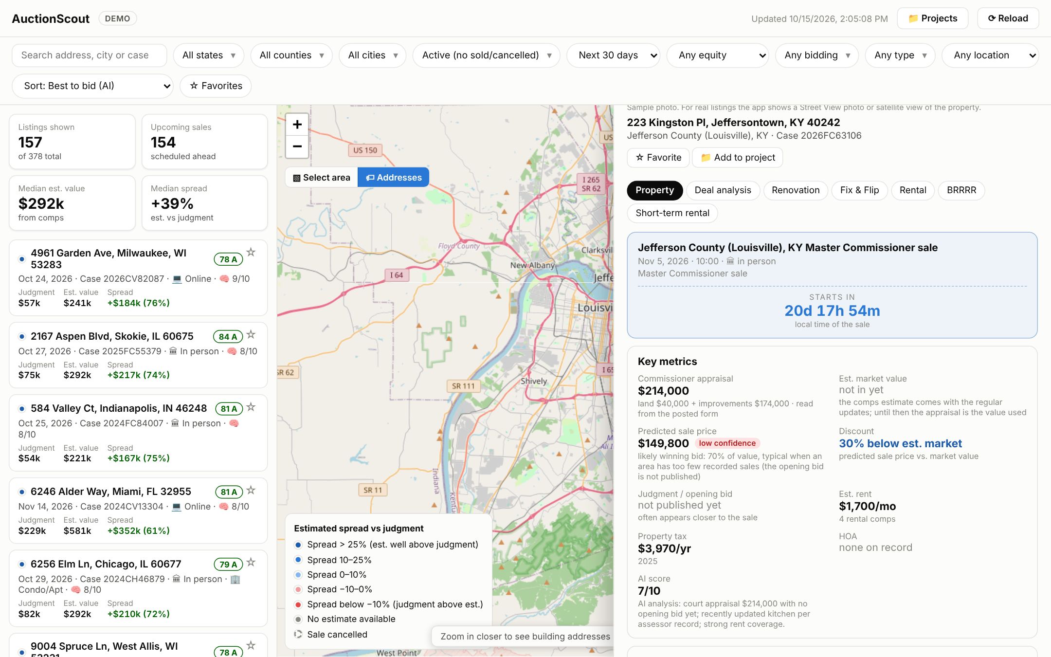Open the Short-term rental tab
This screenshot has width=1051, height=657.
pos(672,213)
